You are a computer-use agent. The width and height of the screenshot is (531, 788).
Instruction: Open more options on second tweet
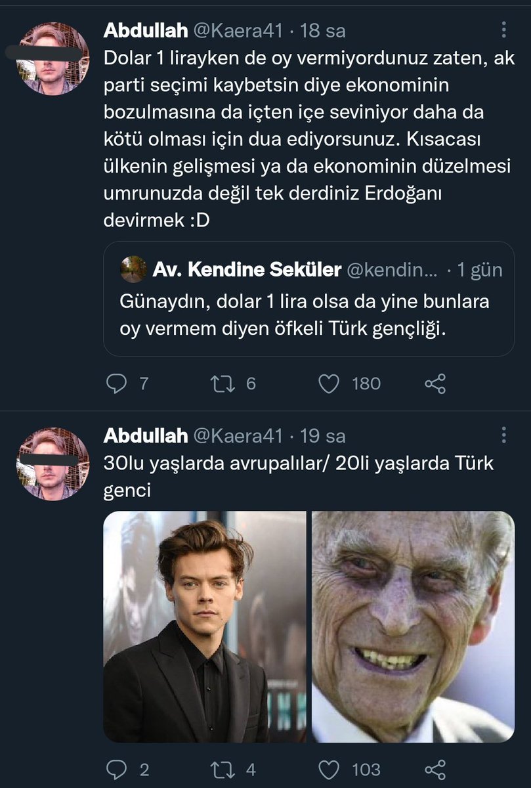(503, 435)
